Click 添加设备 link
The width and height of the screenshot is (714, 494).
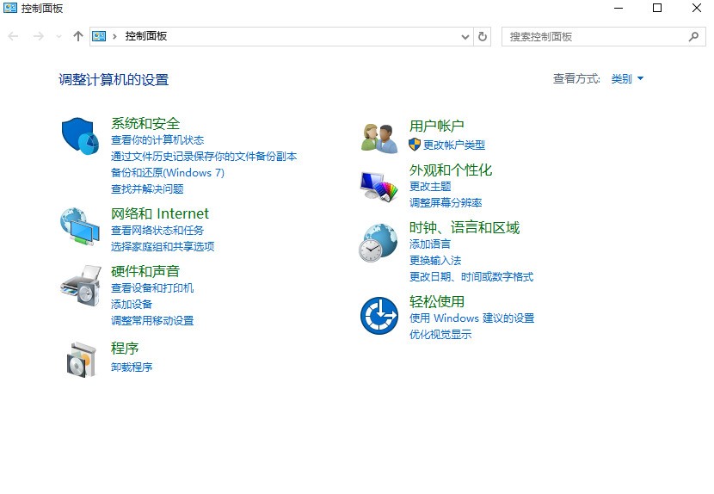(131, 305)
